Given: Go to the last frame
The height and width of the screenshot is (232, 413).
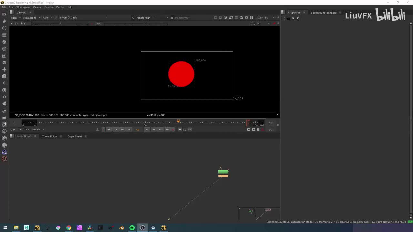Looking at the screenshot, I should tap(167, 130).
